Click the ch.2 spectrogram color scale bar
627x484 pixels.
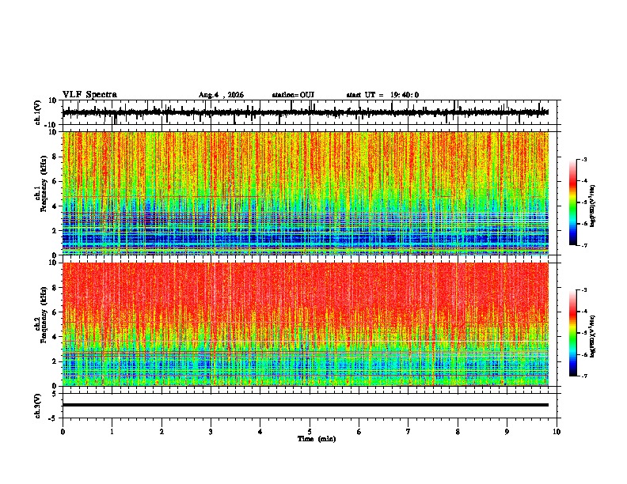click(x=572, y=333)
